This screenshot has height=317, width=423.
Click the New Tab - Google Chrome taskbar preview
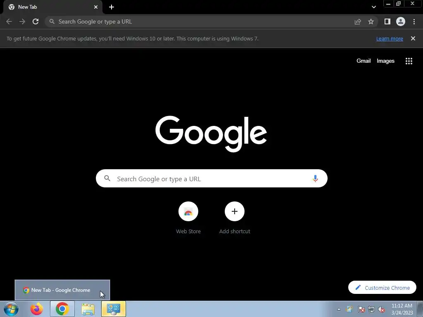click(62, 290)
